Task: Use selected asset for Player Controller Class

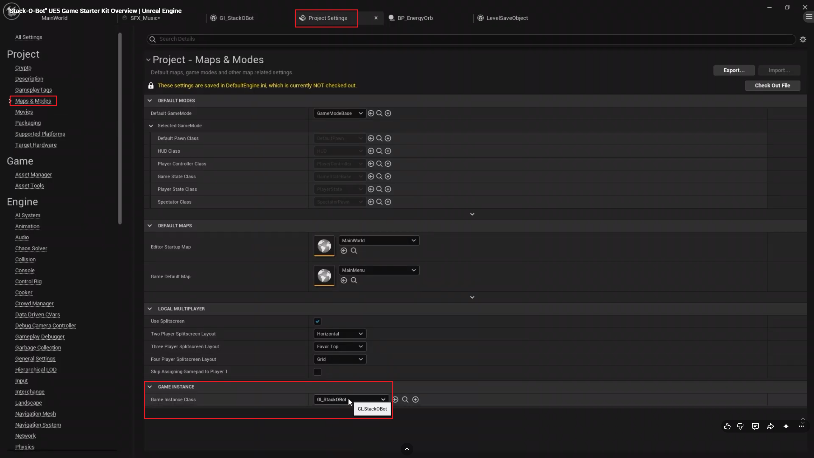Action: (371, 164)
